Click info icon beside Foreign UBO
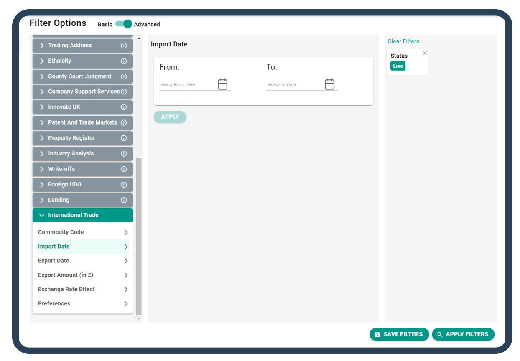Image resolution: width=520 pixels, height=361 pixels. coord(124,184)
